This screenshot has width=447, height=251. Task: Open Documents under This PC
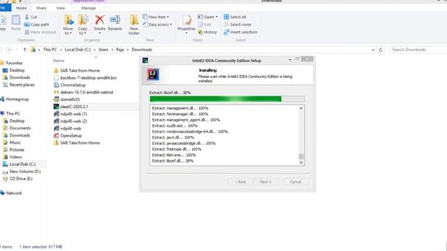pos(17,128)
